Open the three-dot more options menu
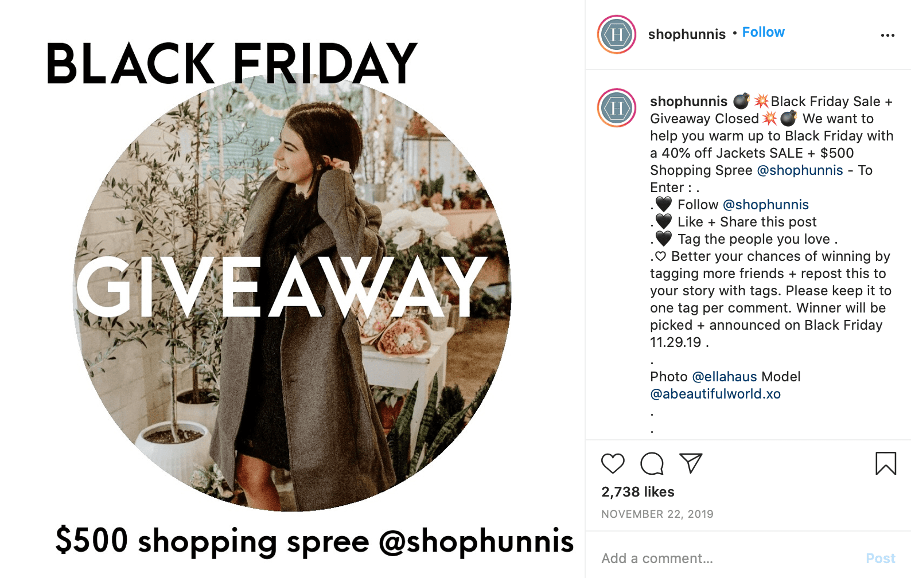The image size is (911, 578). point(887,36)
